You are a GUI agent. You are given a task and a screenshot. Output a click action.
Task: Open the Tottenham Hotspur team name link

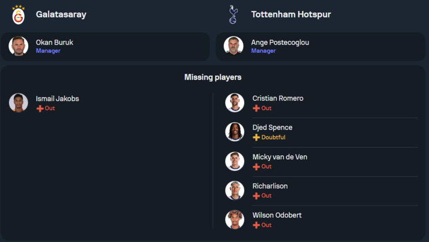(291, 15)
